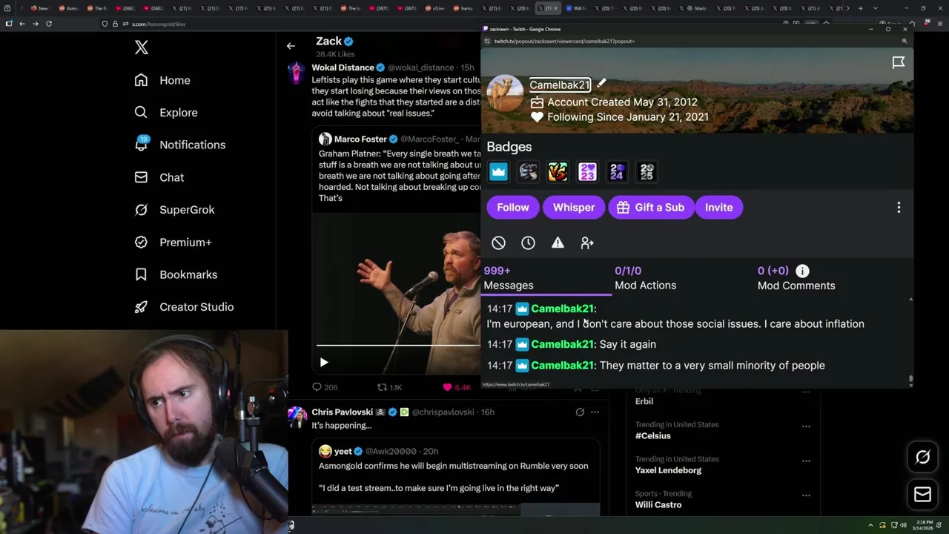The image size is (949, 534).
Task: Click the orange third badge in Badges
Action: point(558,172)
